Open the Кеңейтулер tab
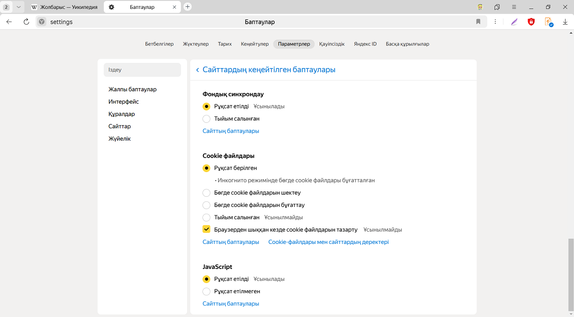Image resolution: width=574 pixels, height=317 pixels. (x=255, y=44)
